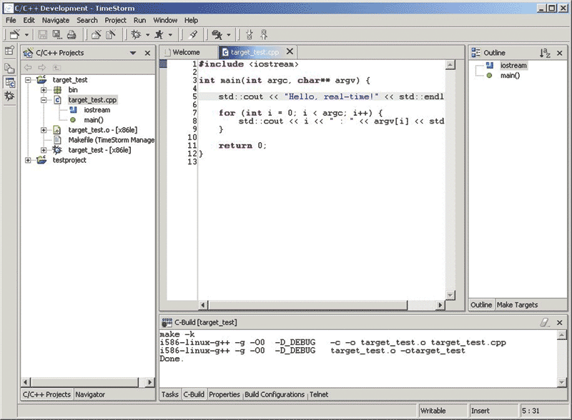Screen dimensions: 572x420
Task: Launch the Debug tool from the toolbar
Action: [x=135, y=34]
